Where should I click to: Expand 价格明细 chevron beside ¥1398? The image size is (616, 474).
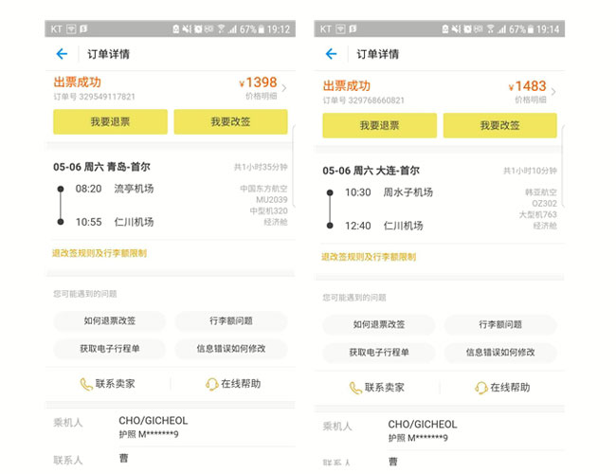pos(284,89)
